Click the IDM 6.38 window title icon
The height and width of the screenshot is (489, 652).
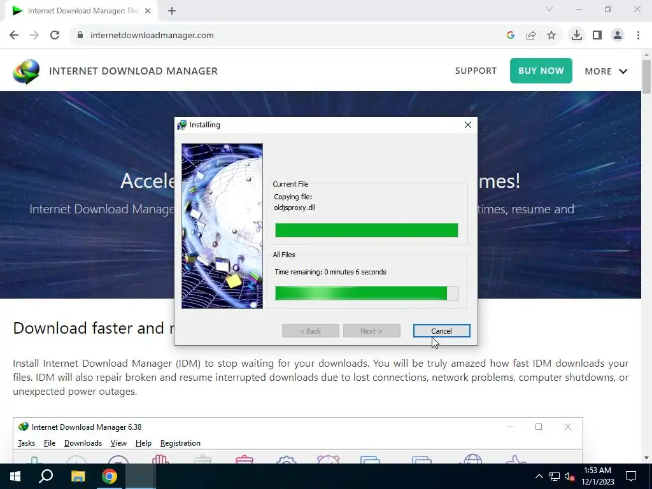pyautogui.click(x=24, y=427)
